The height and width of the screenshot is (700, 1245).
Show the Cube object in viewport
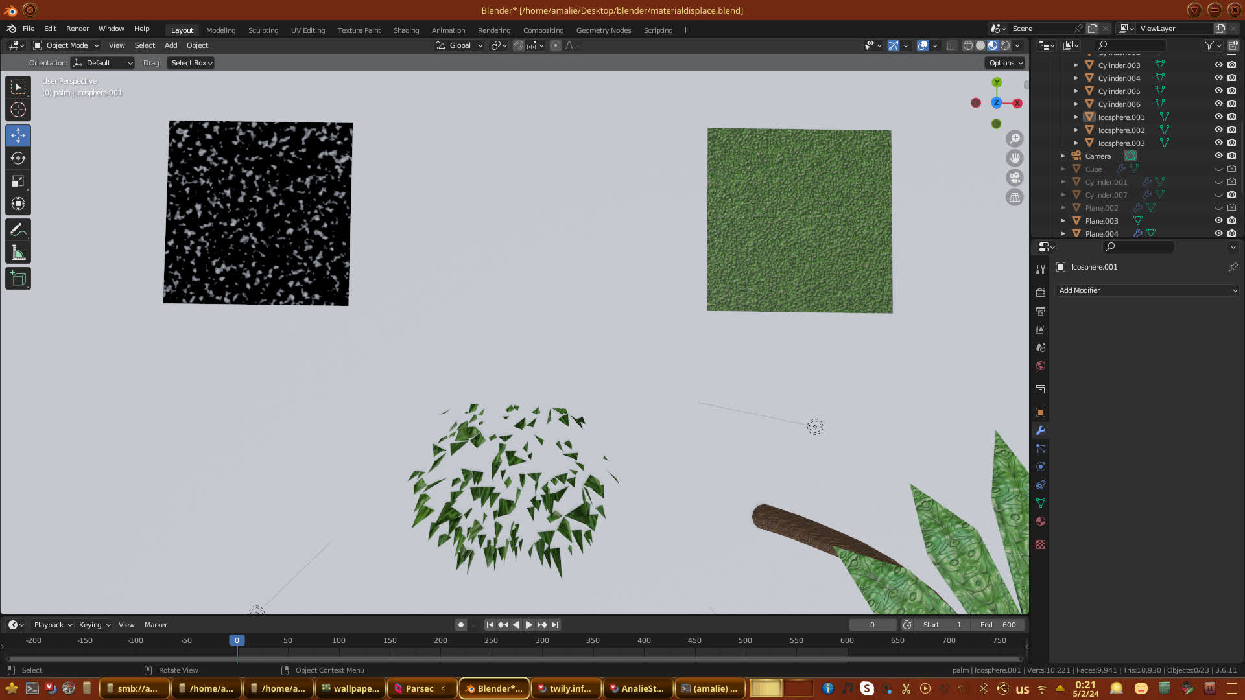click(1218, 169)
